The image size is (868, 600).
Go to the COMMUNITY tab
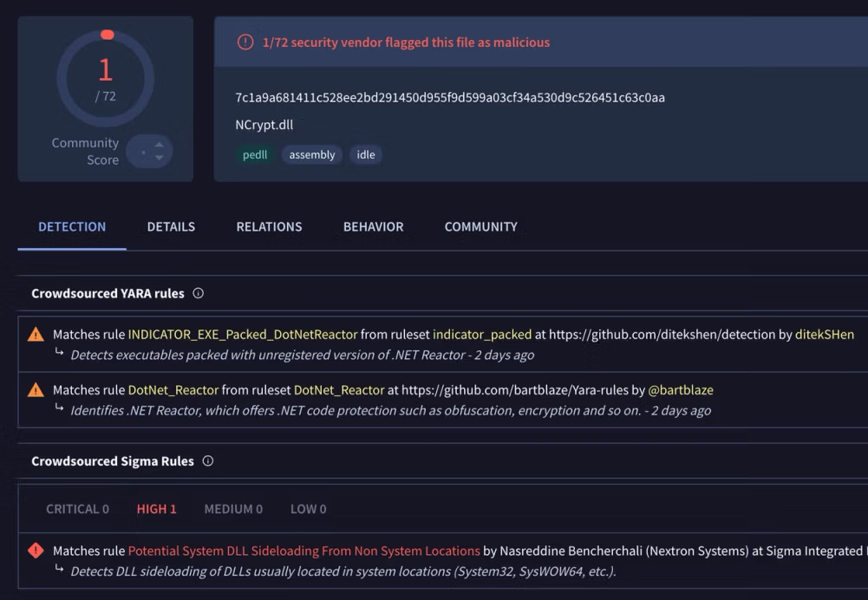click(480, 227)
